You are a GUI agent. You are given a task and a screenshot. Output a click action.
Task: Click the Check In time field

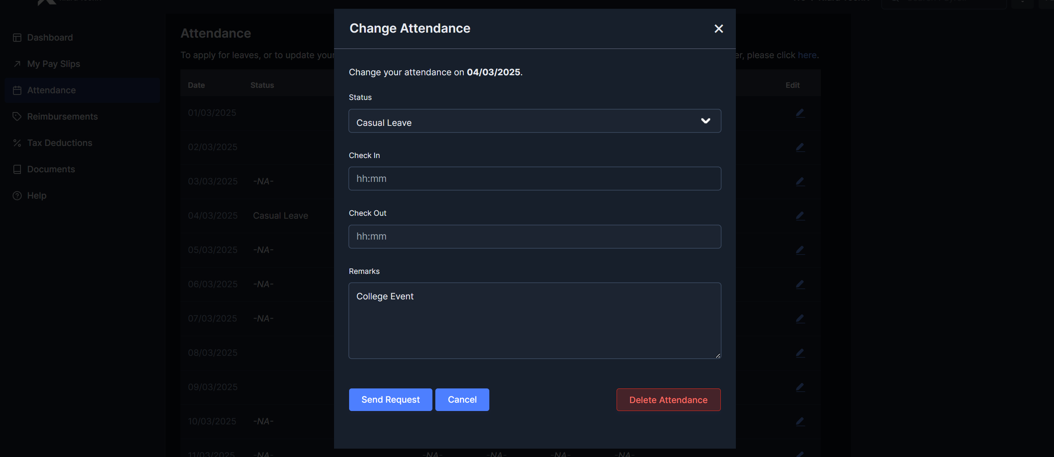tap(535, 179)
